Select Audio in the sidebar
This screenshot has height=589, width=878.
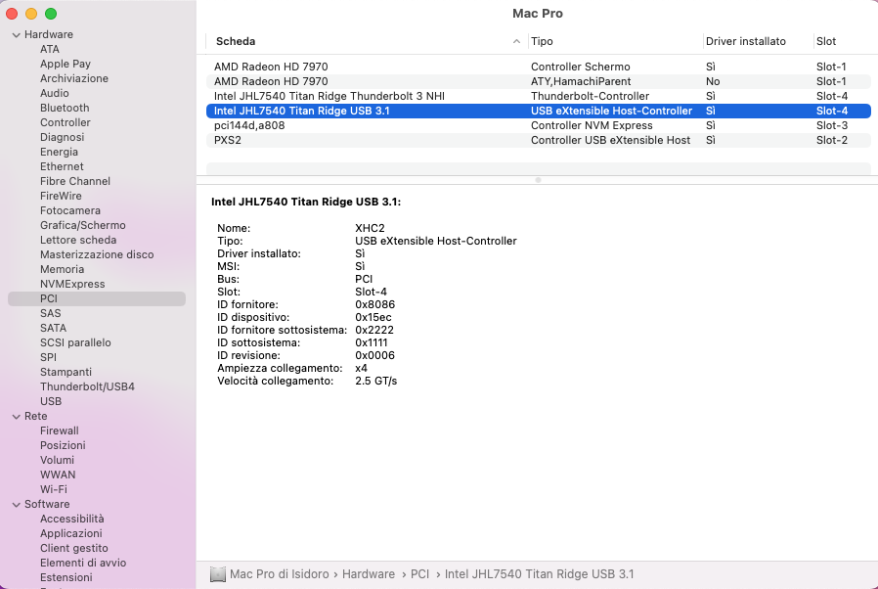point(55,93)
